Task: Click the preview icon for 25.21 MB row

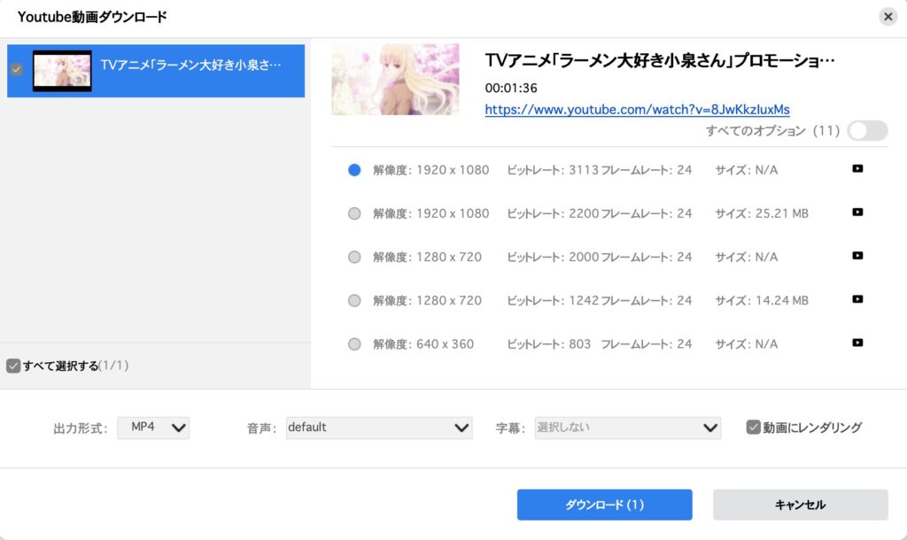Action: pyautogui.click(x=857, y=212)
